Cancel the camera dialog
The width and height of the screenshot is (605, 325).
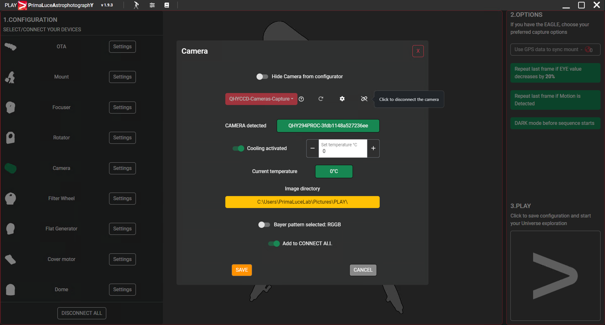363,270
